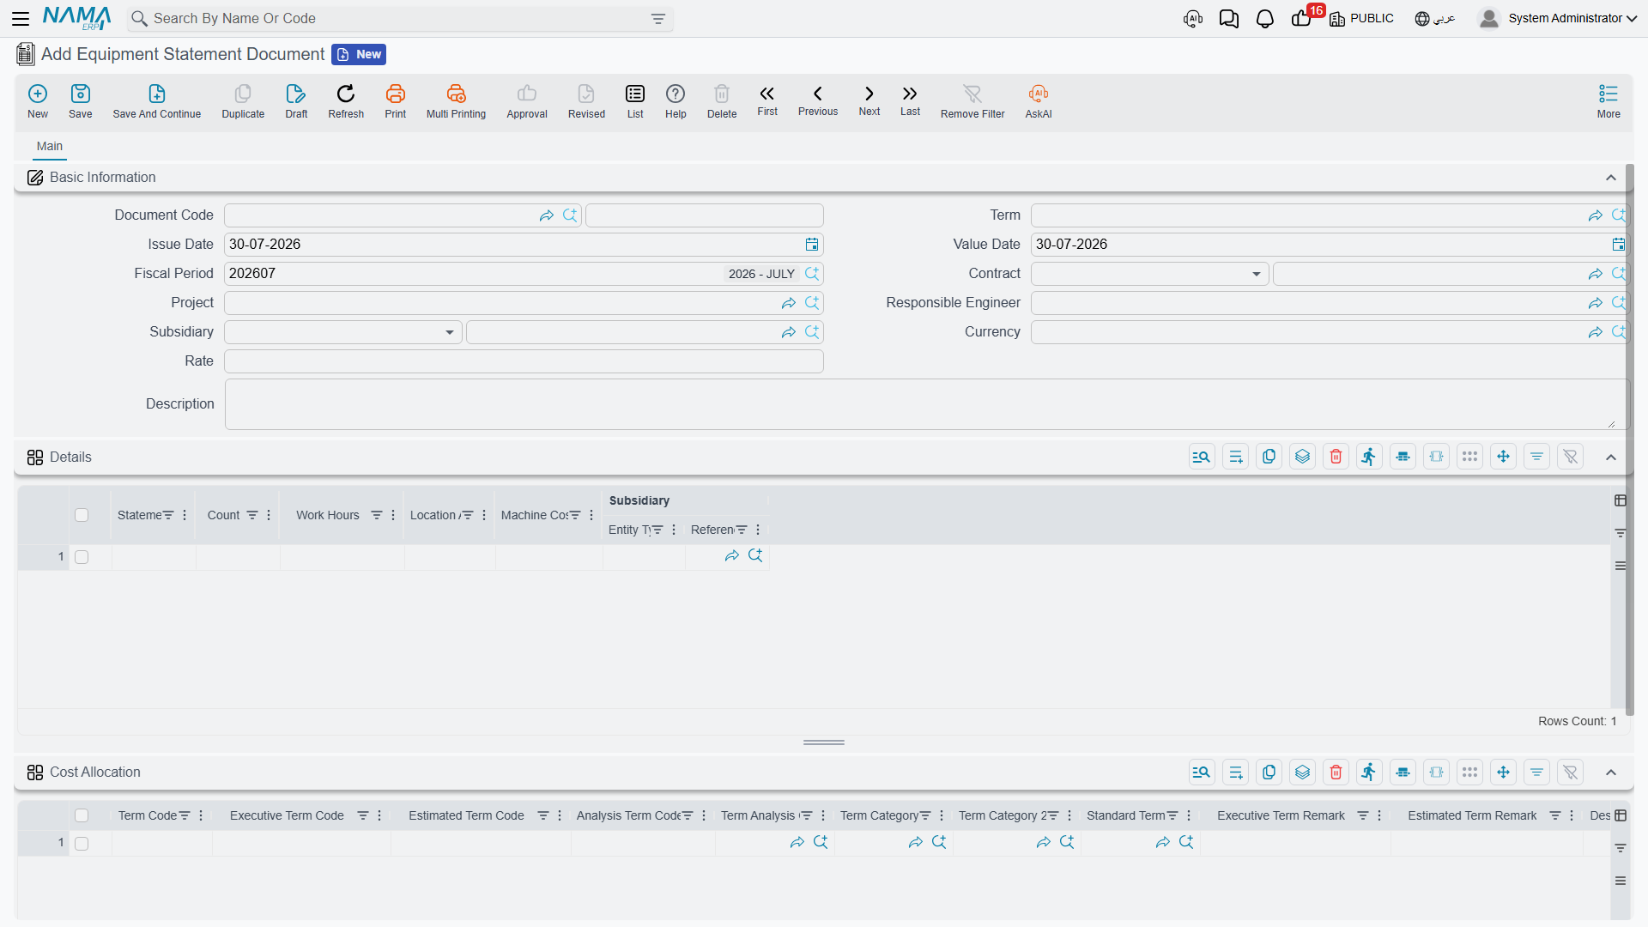The height and width of the screenshot is (927, 1648).
Task: Click the delete rows icon in Details toolbar
Action: pyautogui.click(x=1336, y=457)
